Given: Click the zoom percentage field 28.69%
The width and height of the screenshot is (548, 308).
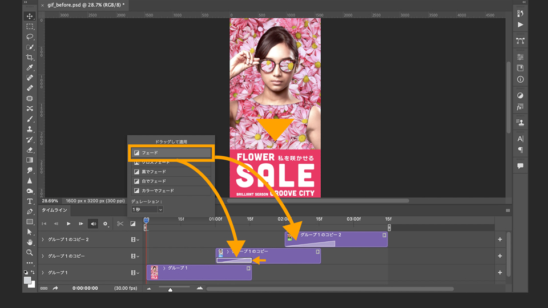Looking at the screenshot, I should click(x=50, y=201).
